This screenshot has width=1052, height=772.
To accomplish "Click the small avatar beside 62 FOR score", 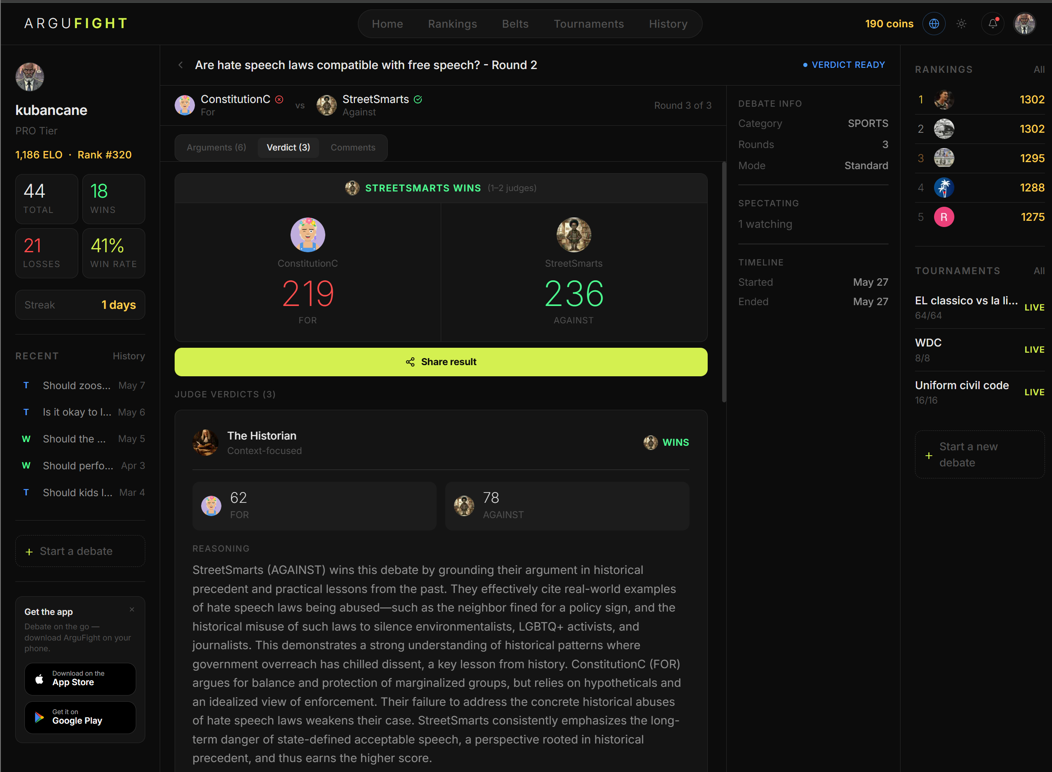I will point(211,506).
